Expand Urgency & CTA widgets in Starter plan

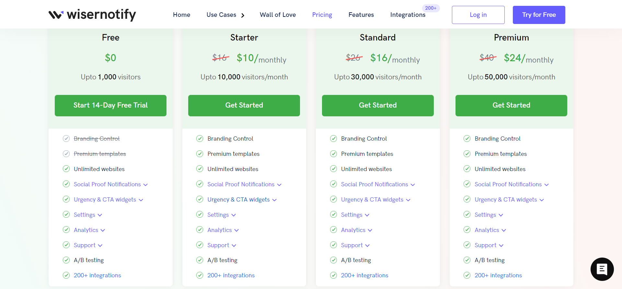pyautogui.click(x=242, y=200)
